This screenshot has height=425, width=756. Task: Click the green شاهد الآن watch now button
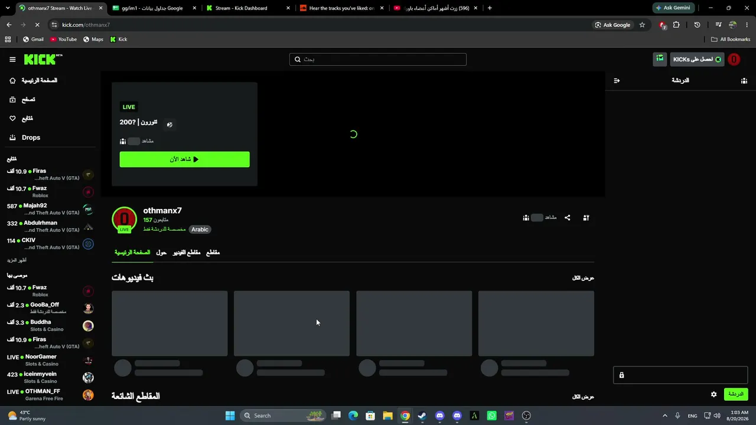(184, 159)
